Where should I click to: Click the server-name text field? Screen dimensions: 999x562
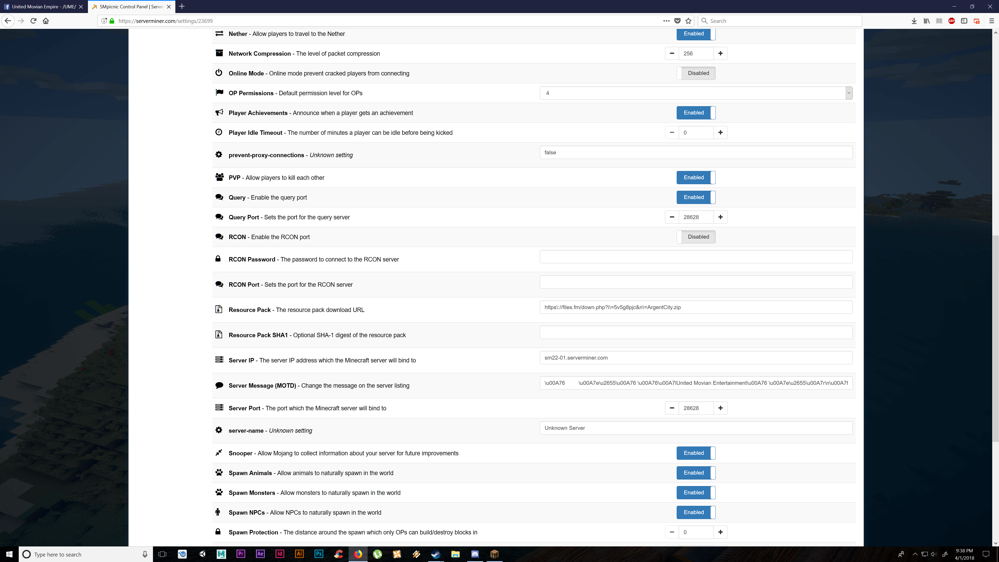tap(696, 428)
